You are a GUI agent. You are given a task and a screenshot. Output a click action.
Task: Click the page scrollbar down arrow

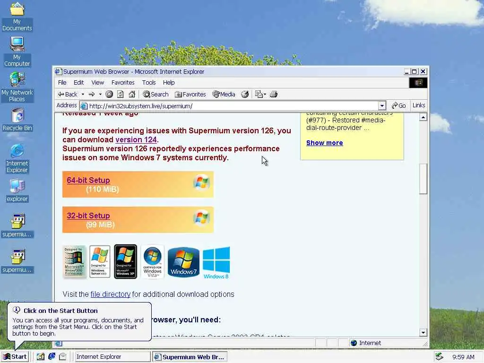[423, 332]
